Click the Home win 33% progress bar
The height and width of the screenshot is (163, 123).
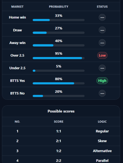click(x=59, y=20)
